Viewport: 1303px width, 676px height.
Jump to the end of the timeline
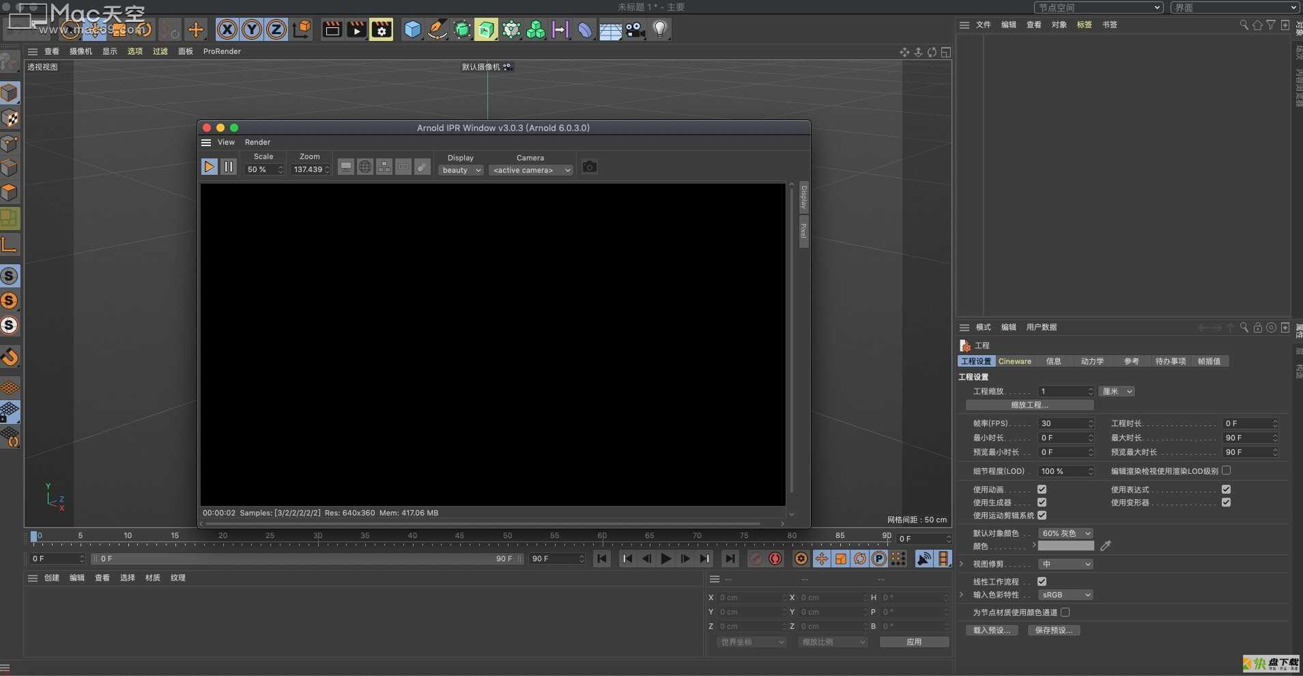click(730, 559)
